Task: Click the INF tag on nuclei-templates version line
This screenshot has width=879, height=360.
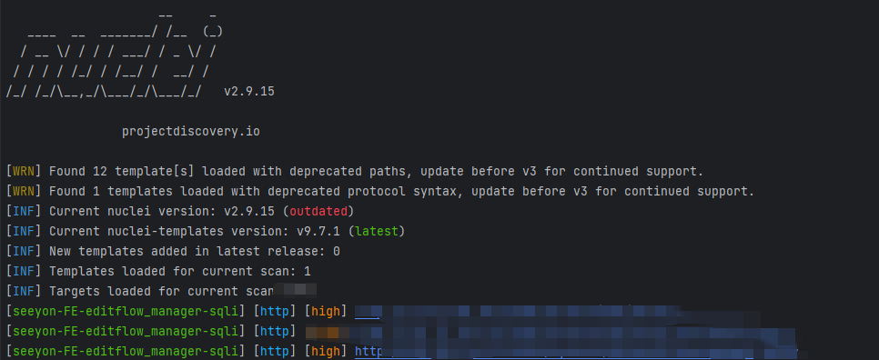Action: [24, 232]
